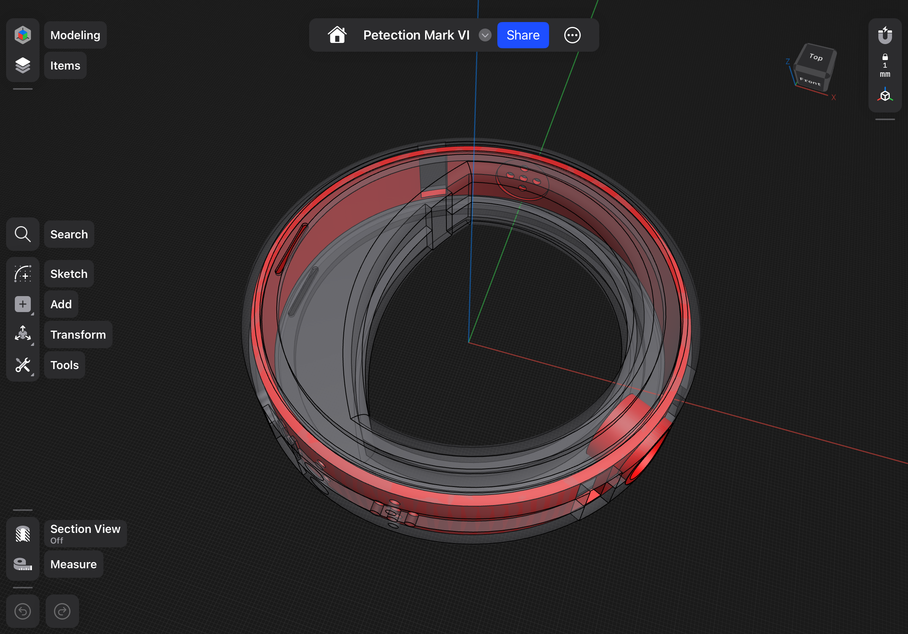This screenshot has height=634, width=908.
Task: Open the Modeling cube icon
Action: click(22, 35)
